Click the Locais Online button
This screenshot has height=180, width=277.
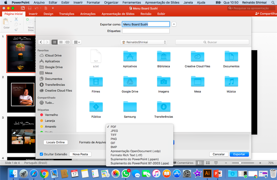(55, 142)
